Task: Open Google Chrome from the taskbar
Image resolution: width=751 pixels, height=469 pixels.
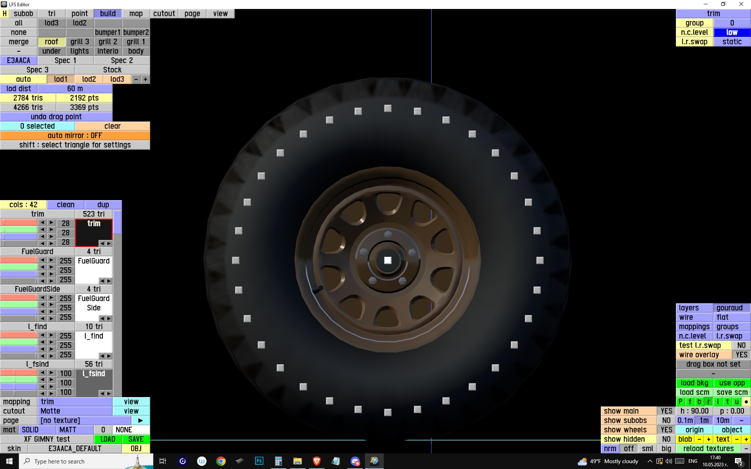Action: tap(221, 461)
